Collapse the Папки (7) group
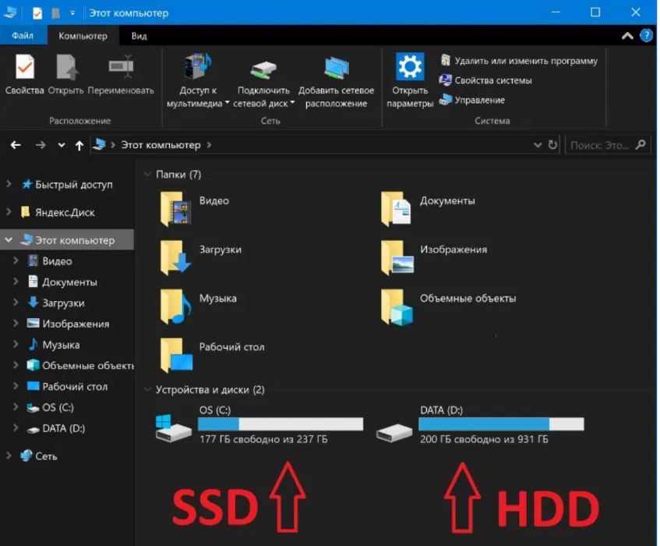Screen dimensions: 660x546 click(x=147, y=174)
